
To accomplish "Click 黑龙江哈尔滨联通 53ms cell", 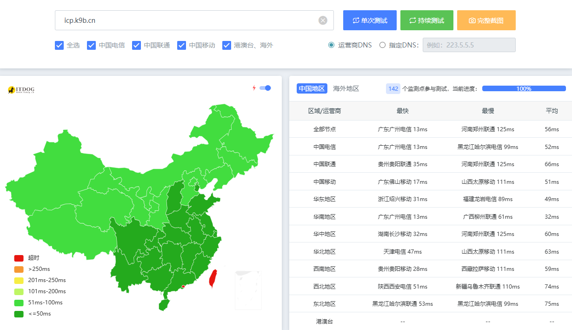I will coord(402,304).
